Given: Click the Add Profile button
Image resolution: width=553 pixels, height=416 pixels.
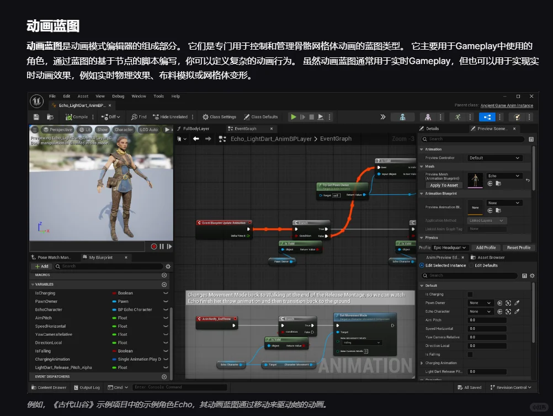Looking at the screenshot, I should (x=486, y=248).
